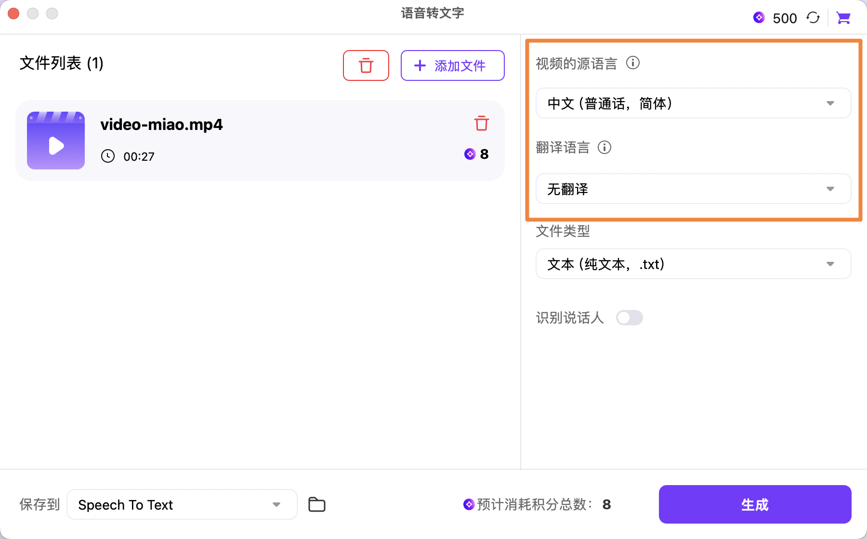Click the red trash icon above the file list
The height and width of the screenshot is (539, 867).
tap(366, 65)
